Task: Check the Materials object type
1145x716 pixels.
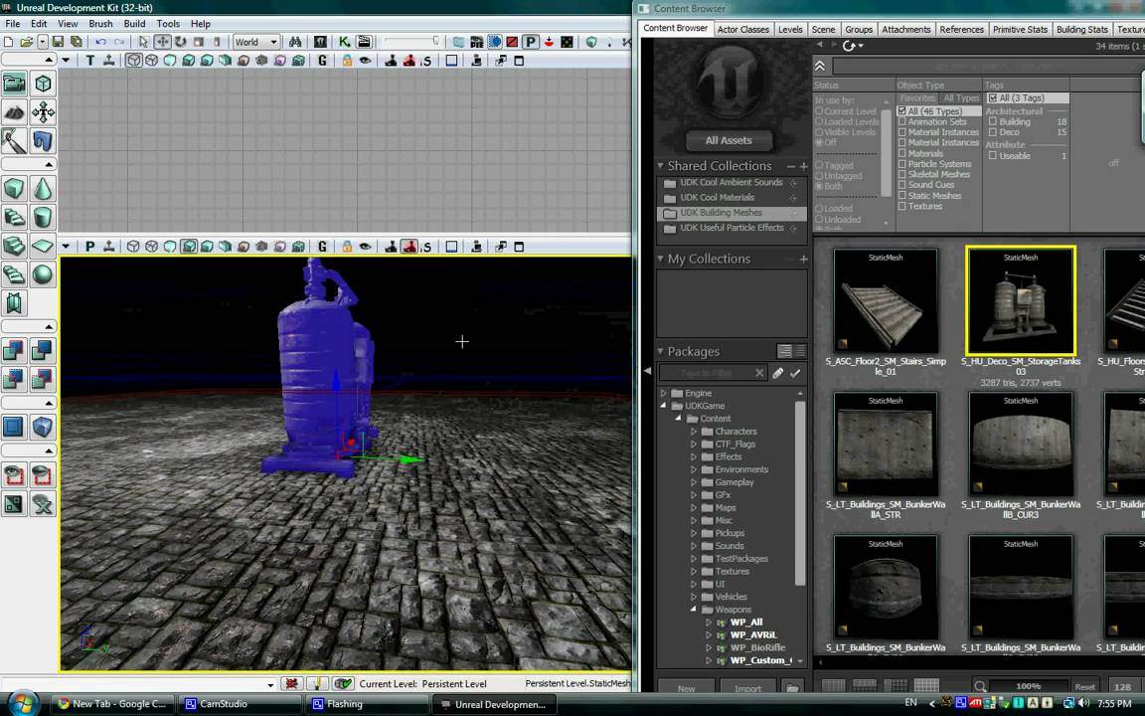Action: click(x=901, y=153)
